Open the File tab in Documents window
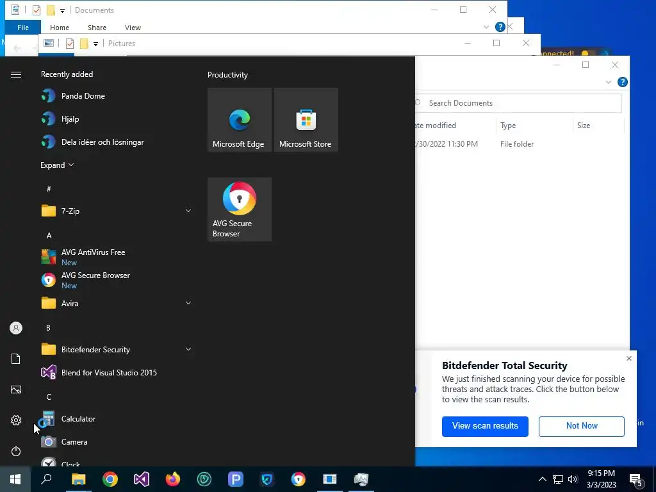 (x=23, y=27)
